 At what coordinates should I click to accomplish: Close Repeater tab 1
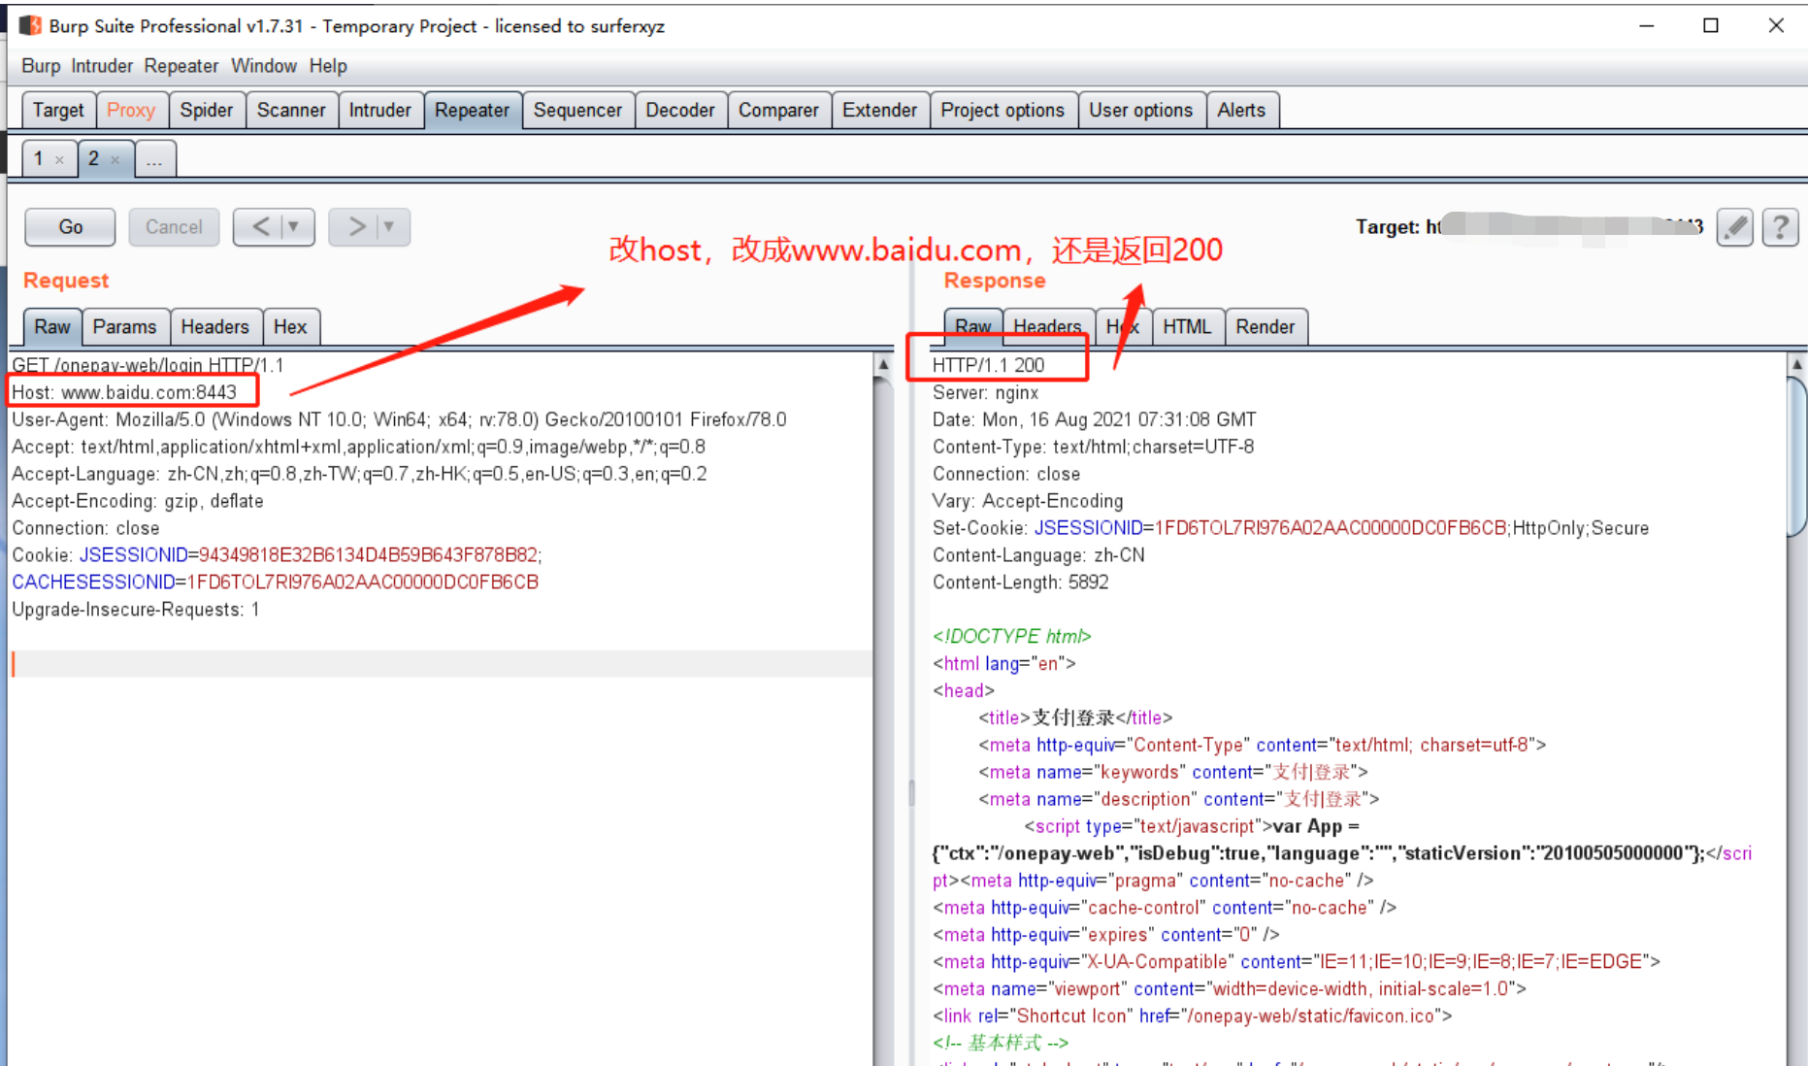click(59, 160)
